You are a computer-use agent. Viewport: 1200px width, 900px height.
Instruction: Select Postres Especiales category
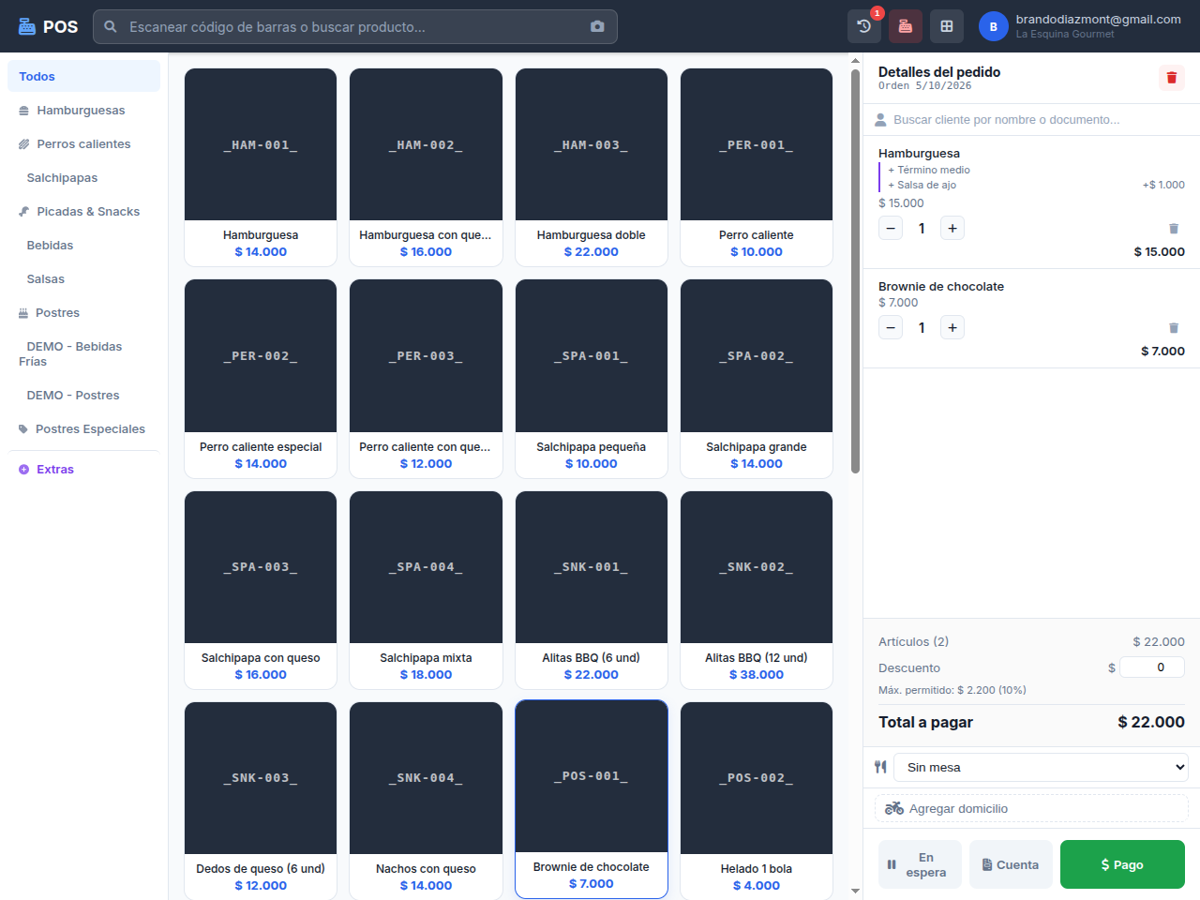click(x=83, y=428)
